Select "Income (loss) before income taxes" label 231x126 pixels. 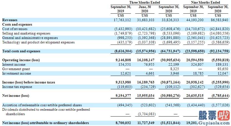(x=29, y=82)
